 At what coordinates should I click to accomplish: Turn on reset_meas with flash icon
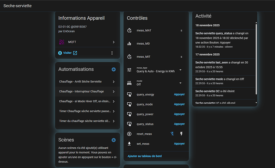point(181,134)
